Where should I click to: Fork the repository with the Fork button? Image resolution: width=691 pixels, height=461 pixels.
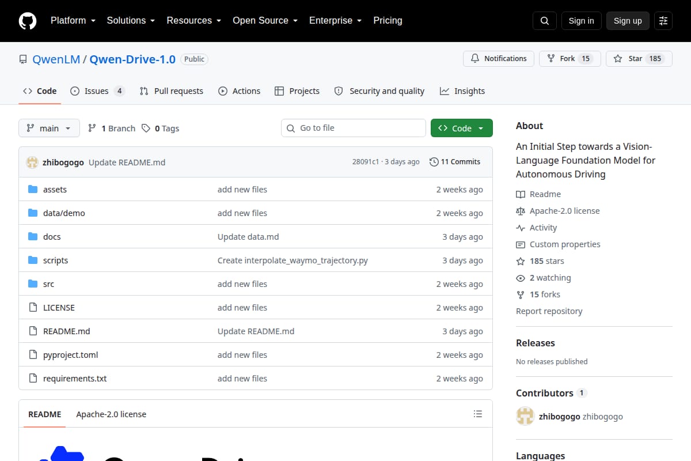click(x=570, y=59)
